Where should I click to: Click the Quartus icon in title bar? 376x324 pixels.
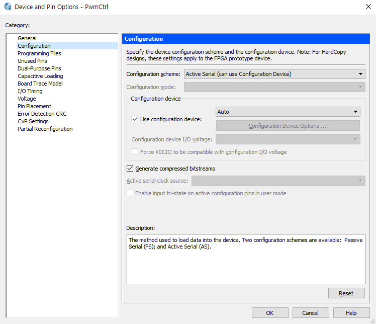(x=8, y=7)
